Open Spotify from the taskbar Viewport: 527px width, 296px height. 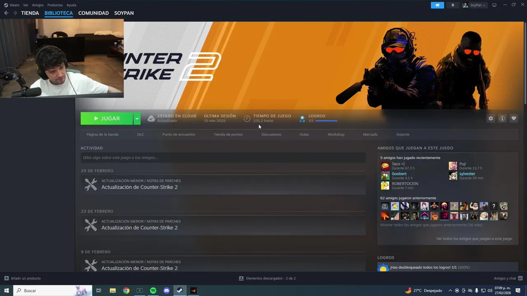pos(153,291)
